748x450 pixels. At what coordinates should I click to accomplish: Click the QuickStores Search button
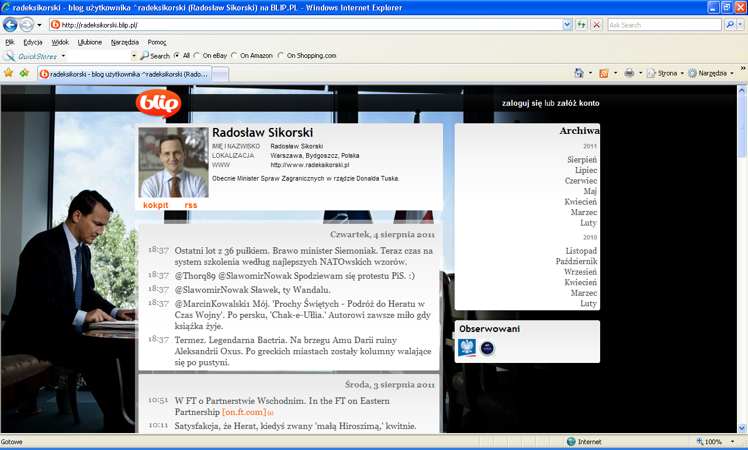click(x=155, y=56)
